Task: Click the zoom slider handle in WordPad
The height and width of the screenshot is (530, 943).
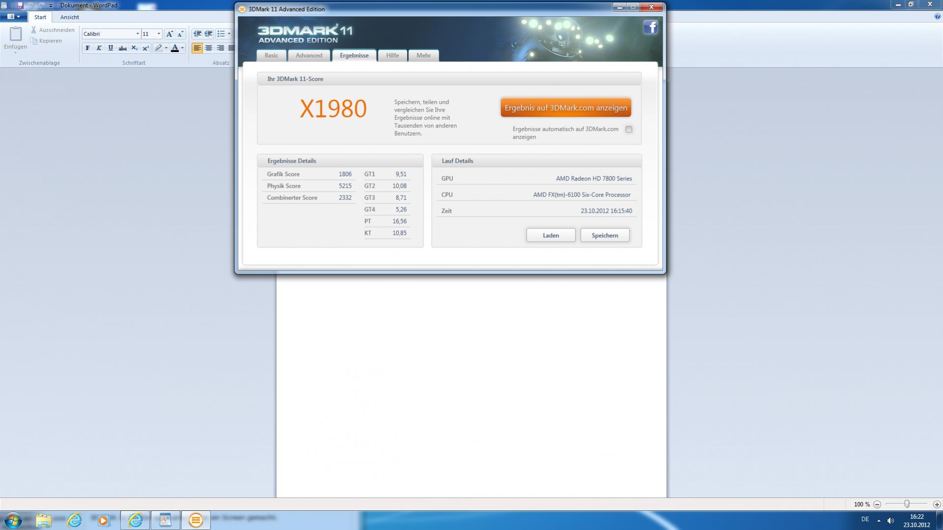Action: (907, 504)
